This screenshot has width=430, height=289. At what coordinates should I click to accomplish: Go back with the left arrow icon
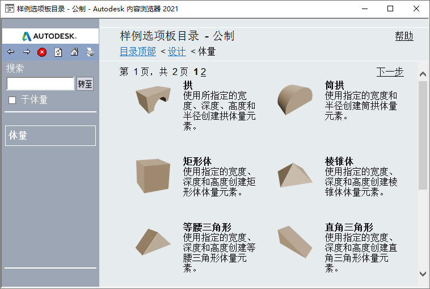11,52
